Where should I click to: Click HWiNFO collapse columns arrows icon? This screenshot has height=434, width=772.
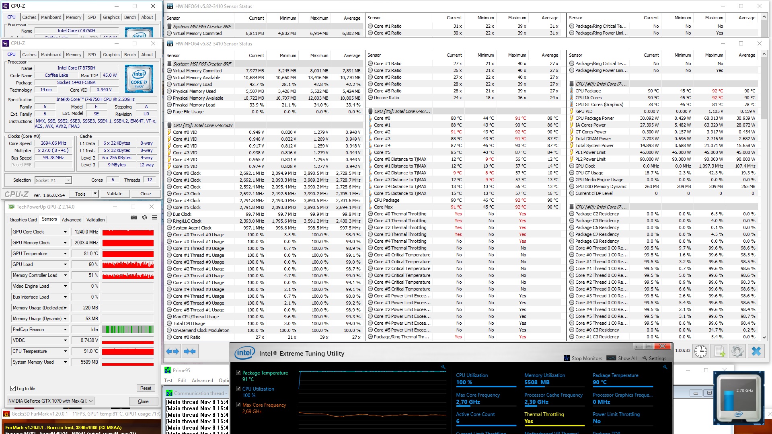pyautogui.click(x=190, y=351)
